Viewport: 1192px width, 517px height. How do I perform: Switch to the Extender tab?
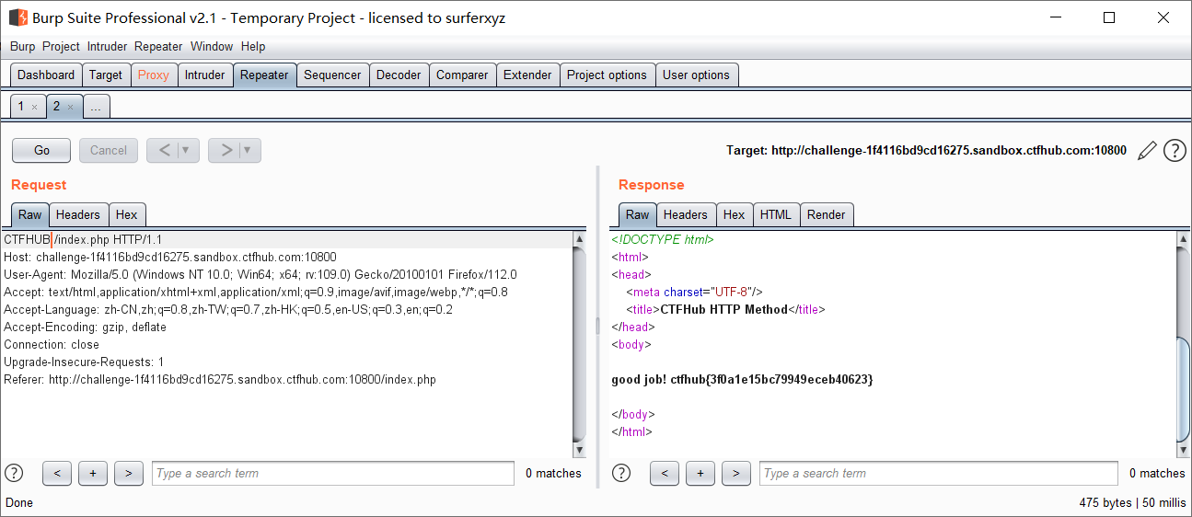point(527,75)
